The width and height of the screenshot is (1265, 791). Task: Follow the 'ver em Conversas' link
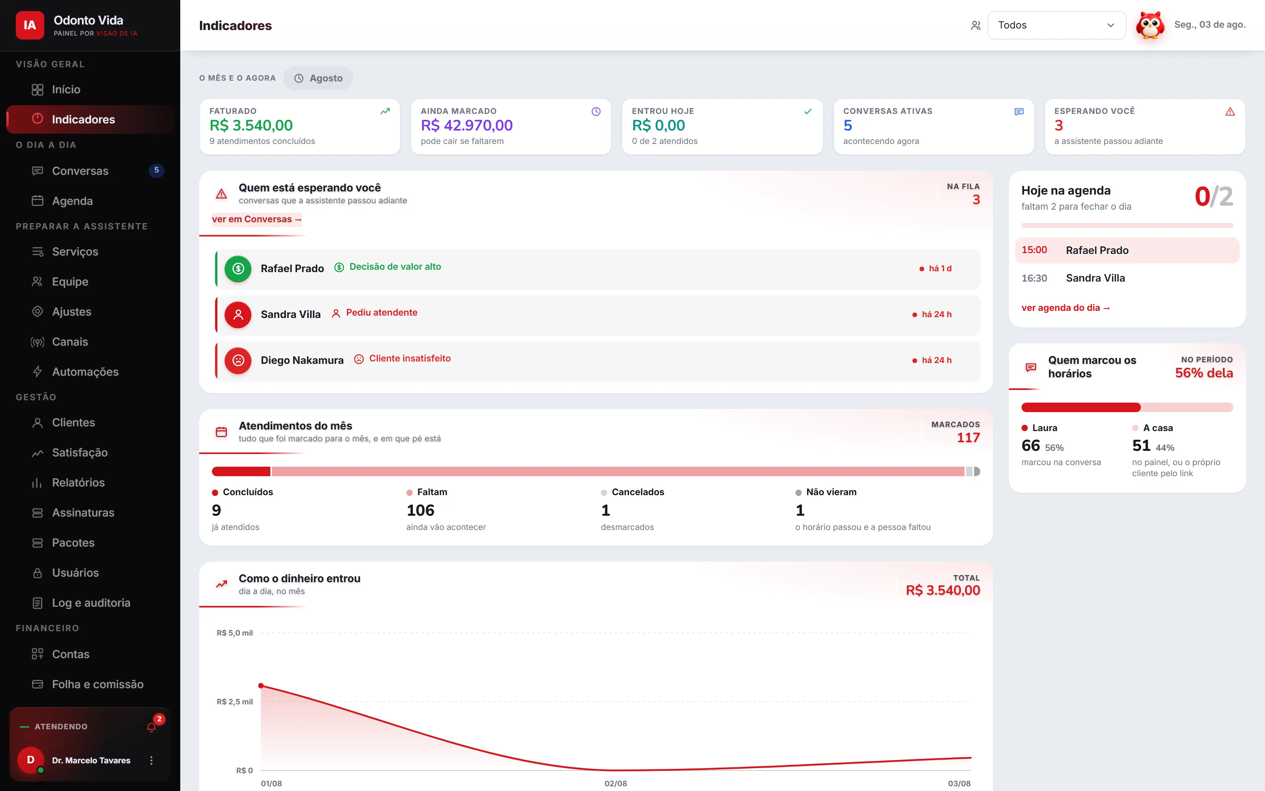point(257,219)
